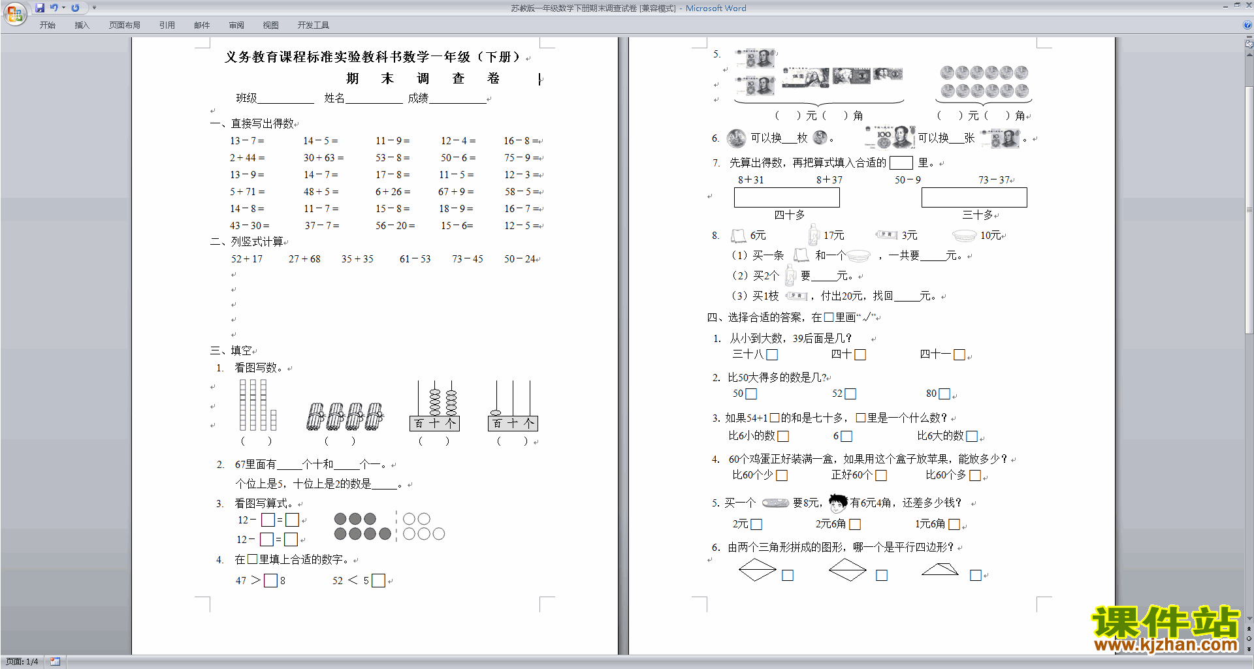Open the 开始 ribbon tab
Image resolution: width=1254 pixels, height=669 pixels.
tap(47, 25)
